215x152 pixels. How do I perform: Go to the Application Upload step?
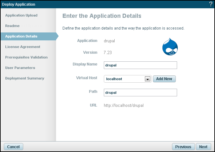click(21, 15)
